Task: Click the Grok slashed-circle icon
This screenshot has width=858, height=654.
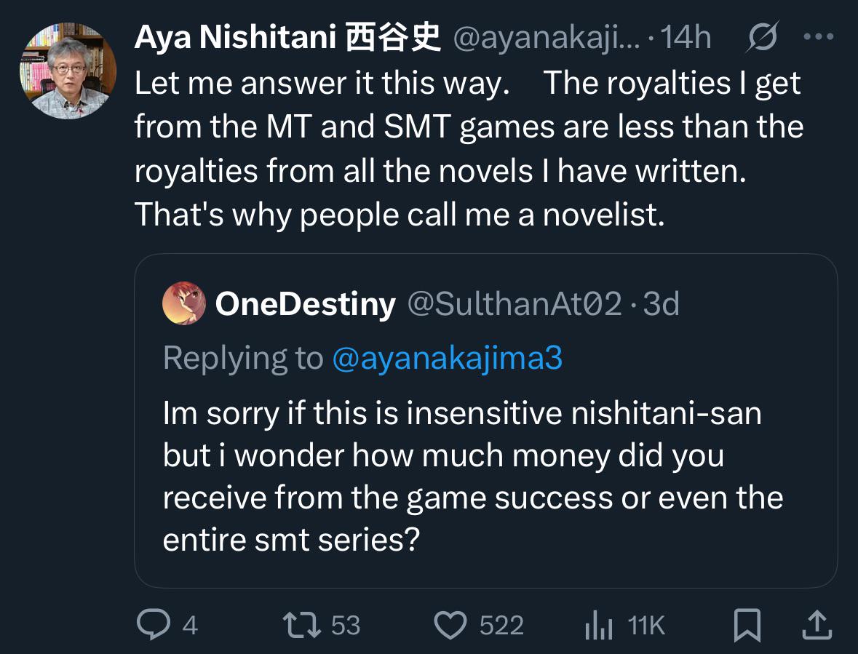Action: click(x=763, y=37)
